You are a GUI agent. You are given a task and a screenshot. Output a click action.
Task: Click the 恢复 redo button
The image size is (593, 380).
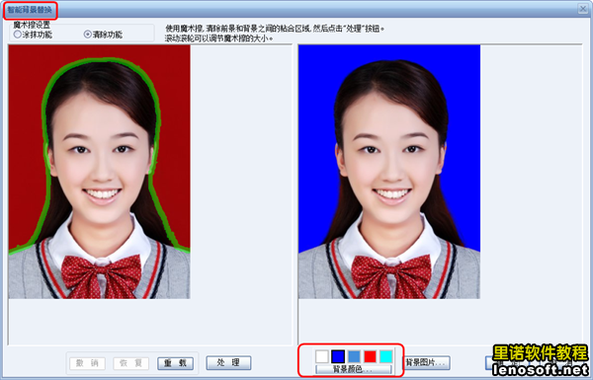pos(130,363)
